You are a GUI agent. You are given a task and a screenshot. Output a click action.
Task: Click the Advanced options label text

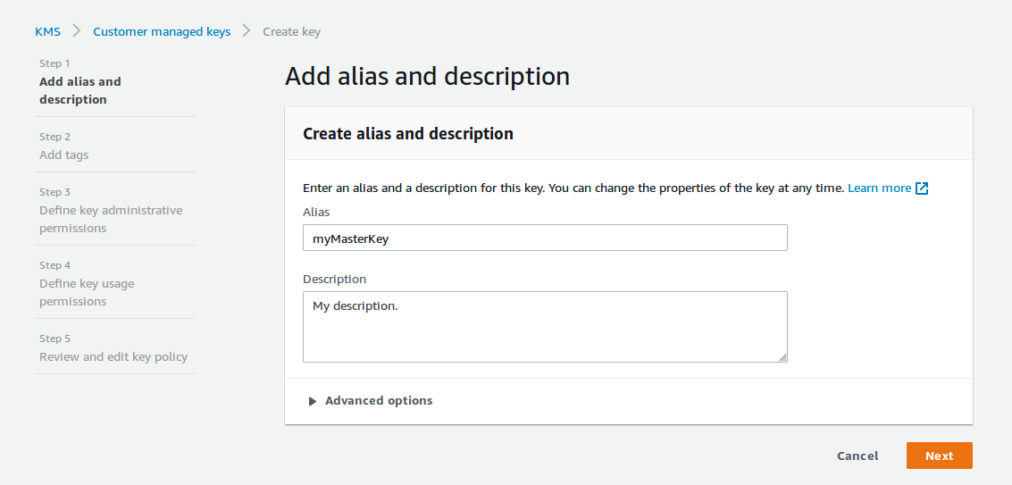(x=379, y=401)
